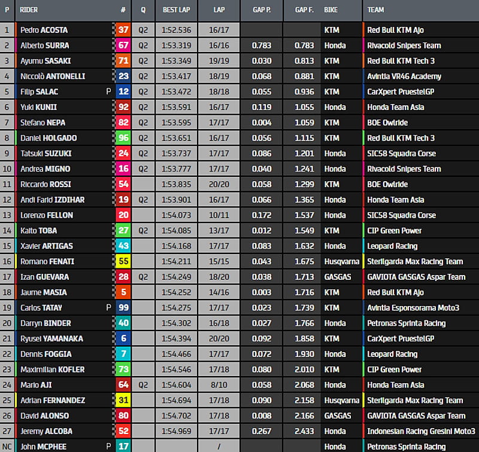Click the RIDER column header
Image resolution: width=479 pixels, height=452 pixels.
click(29, 10)
